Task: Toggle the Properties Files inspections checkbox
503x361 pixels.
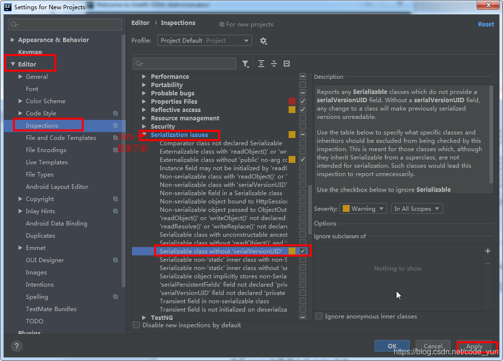Action: (x=302, y=101)
